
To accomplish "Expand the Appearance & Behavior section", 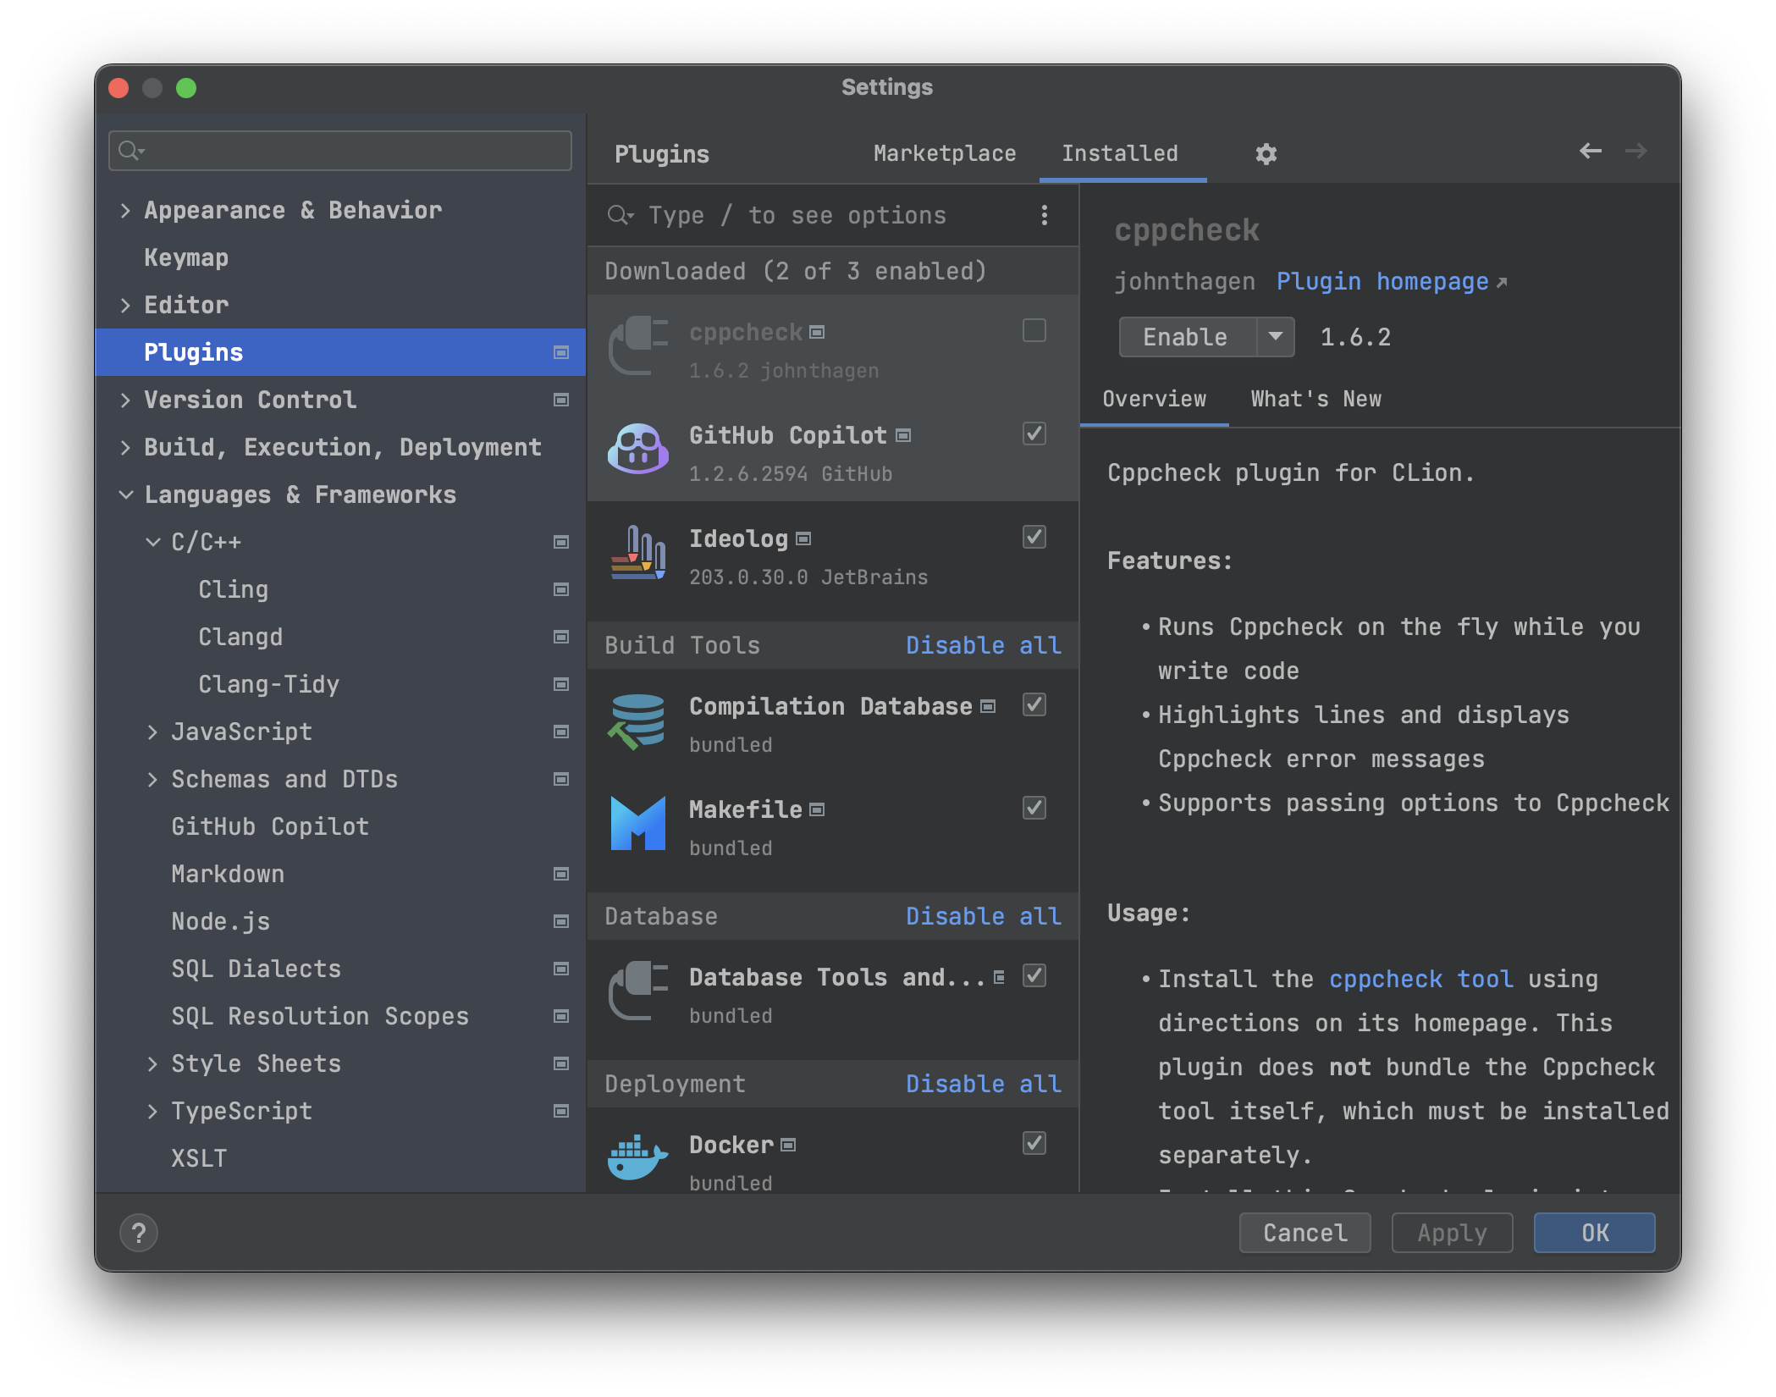I will pos(125,211).
